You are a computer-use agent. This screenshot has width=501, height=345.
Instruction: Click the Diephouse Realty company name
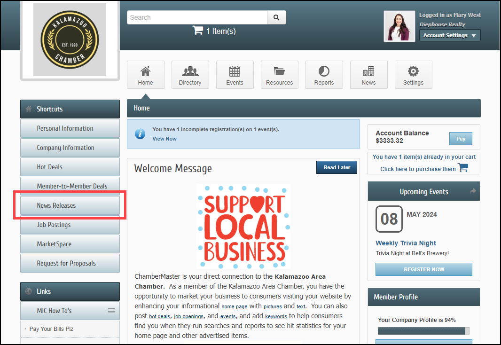click(442, 24)
